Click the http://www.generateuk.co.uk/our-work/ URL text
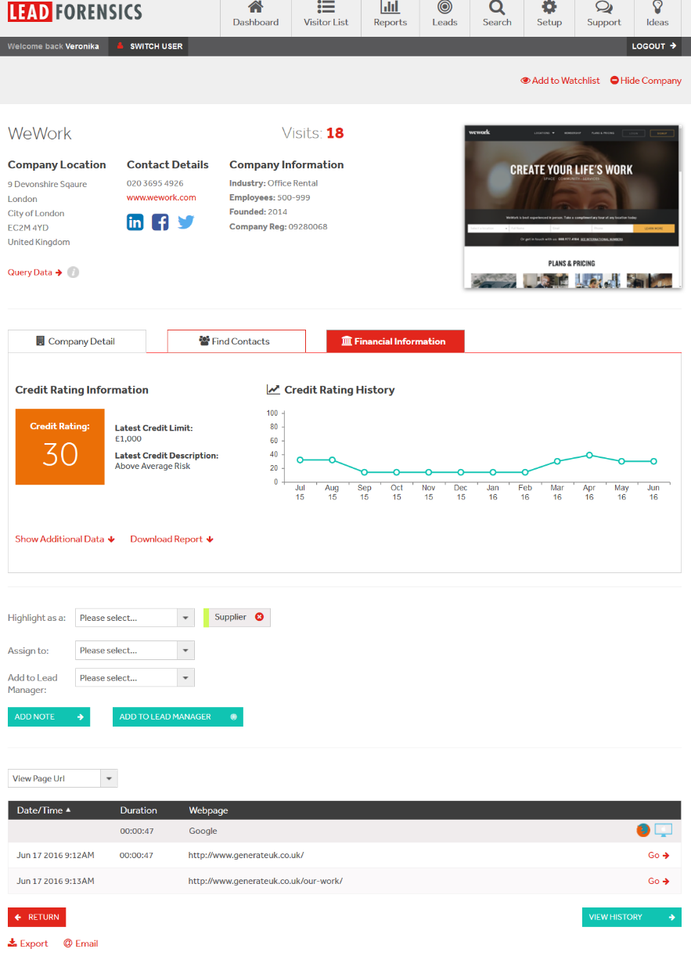This screenshot has height=956, width=691. (265, 882)
